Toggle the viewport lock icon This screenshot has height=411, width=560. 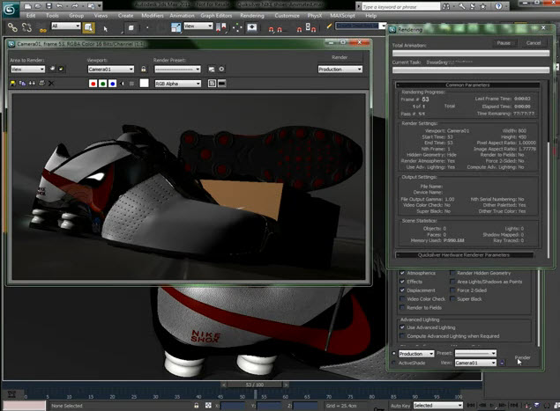[x=143, y=69]
